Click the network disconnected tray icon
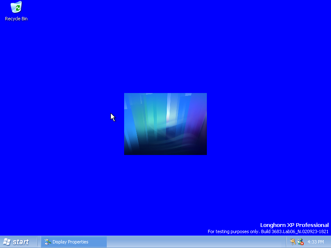The width and height of the screenshot is (331, 248). [300, 242]
